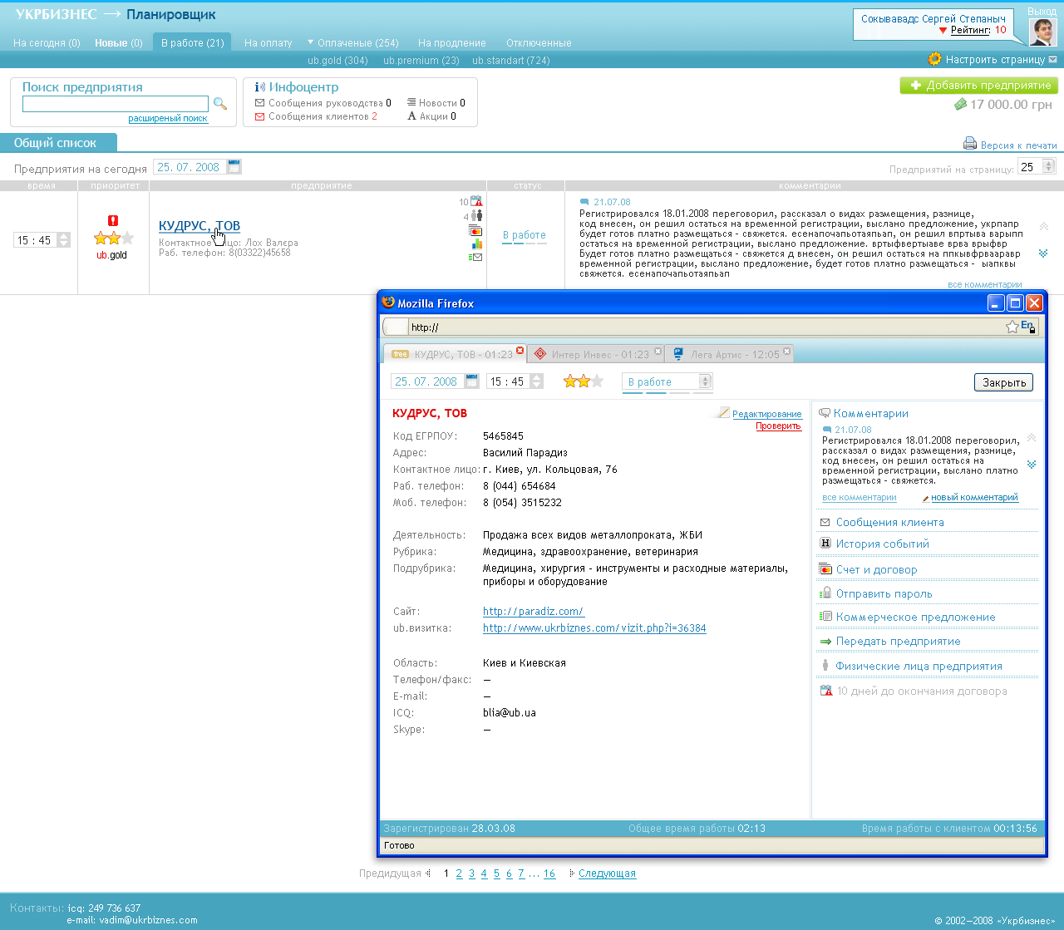This screenshot has height=930, width=1064.
Task: Set priority with the third star in КУДРУС row
Action: click(x=127, y=239)
